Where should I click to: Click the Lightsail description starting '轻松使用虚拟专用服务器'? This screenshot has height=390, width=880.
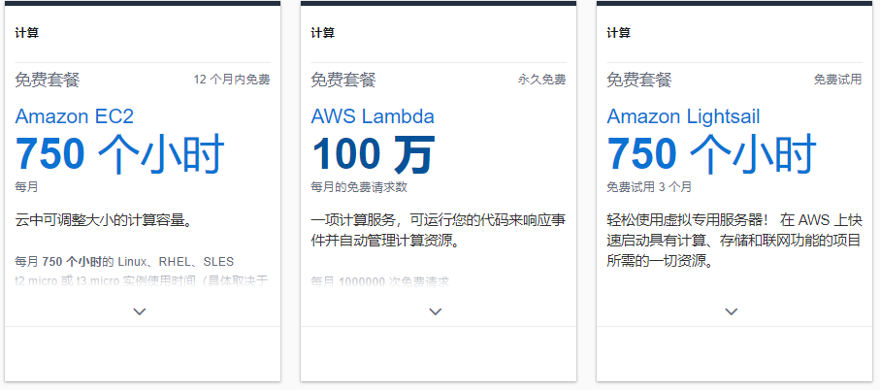click(x=734, y=241)
